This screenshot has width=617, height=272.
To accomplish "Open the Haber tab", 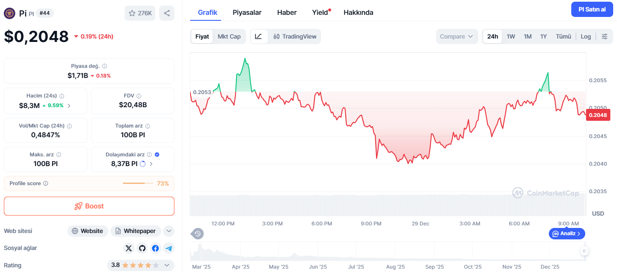I will click(x=287, y=12).
